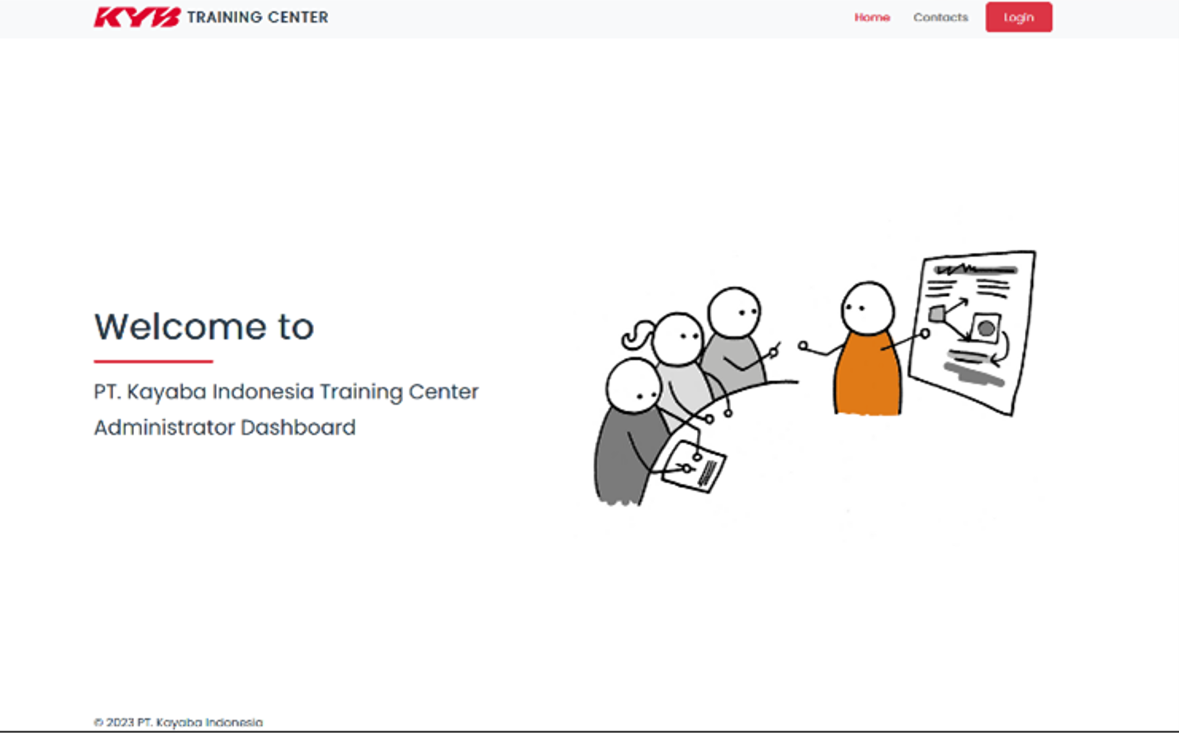Click the red underline below Welcome
This screenshot has height=733, width=1179.
point(153,361)
